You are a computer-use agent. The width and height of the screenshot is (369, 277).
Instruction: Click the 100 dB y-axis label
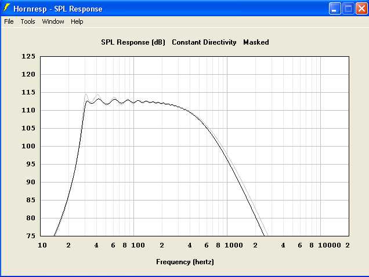[x=28, y=147]
